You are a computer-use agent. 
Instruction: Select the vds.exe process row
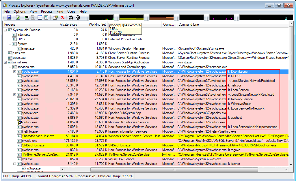click(146, 159)
